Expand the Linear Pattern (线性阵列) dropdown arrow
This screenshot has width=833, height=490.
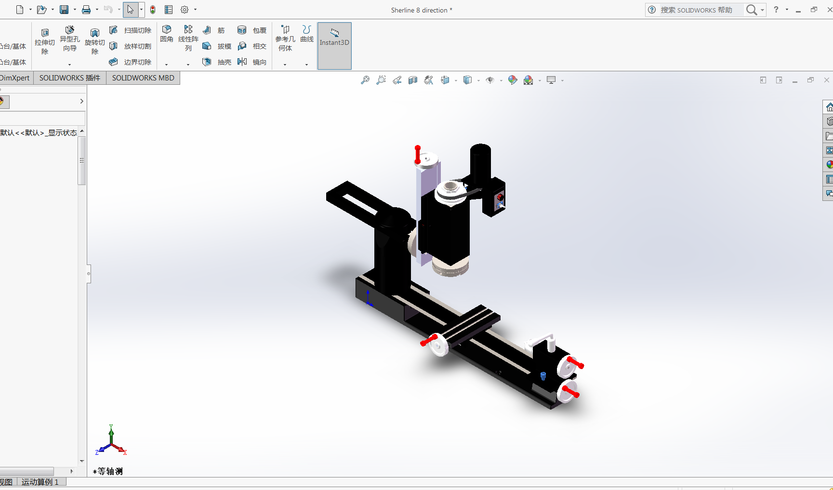(x=188, y=64)
